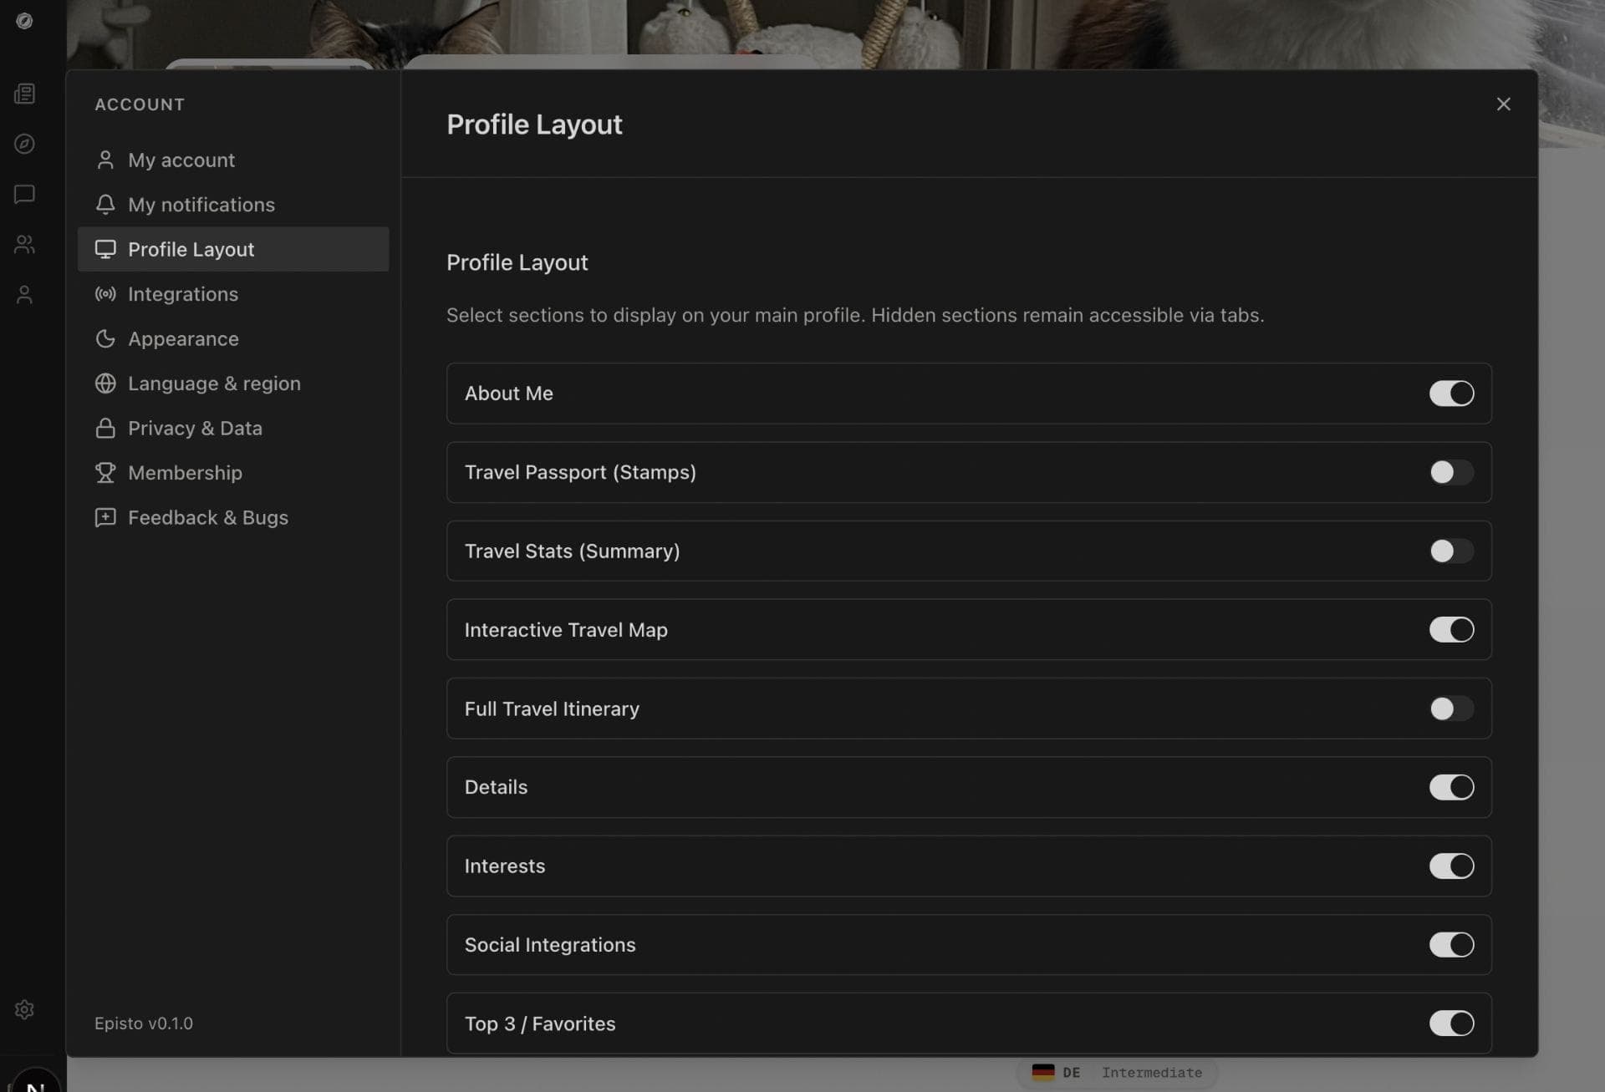Enable the Travel Stats (Summary) toggle
The height and width of the screenshot is (1092, 1605).
pos(1450,551)
